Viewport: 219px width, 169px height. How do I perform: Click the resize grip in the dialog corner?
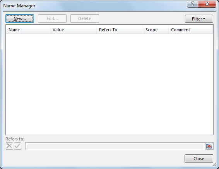click(214, 164)
